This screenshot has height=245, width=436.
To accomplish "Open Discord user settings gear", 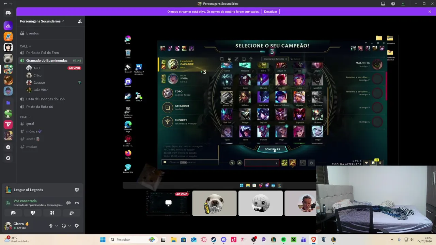I will [77, 226].
